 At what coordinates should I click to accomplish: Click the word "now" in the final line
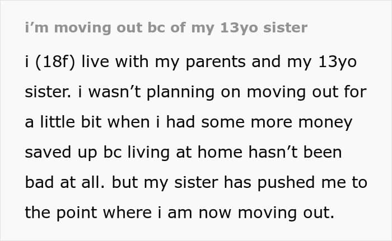coord(214,213)
